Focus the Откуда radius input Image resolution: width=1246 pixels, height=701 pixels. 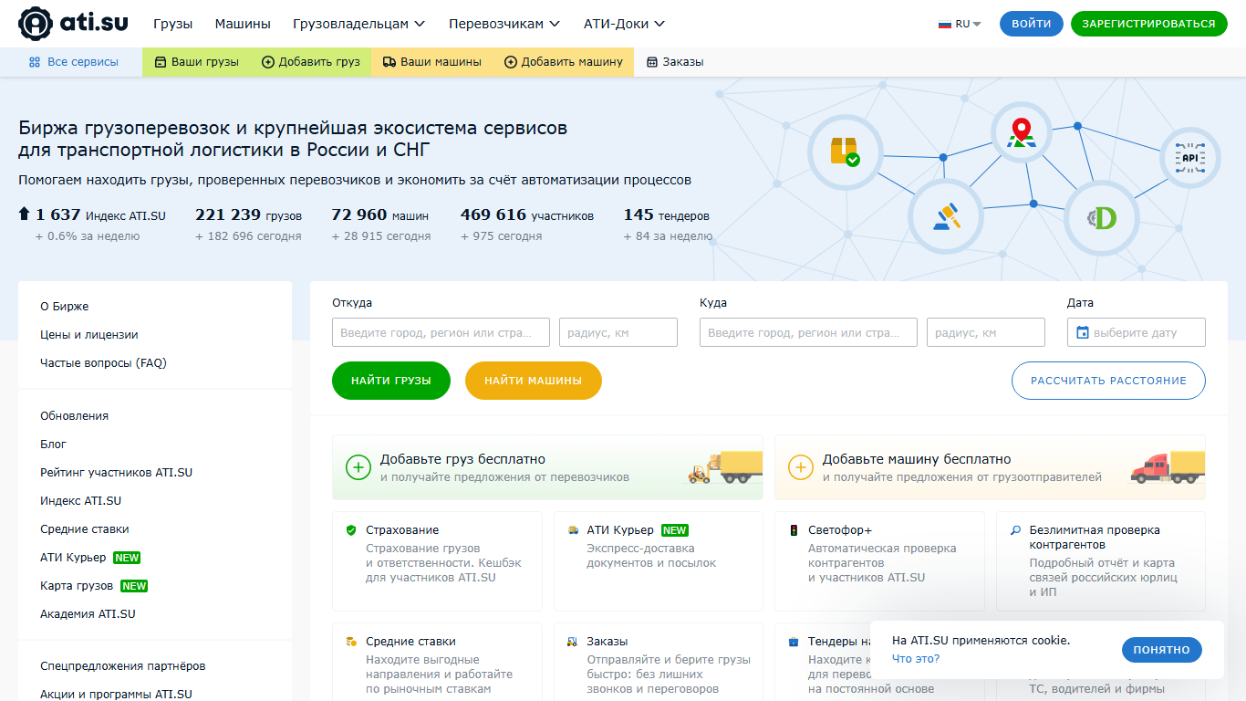pos(618,332)
